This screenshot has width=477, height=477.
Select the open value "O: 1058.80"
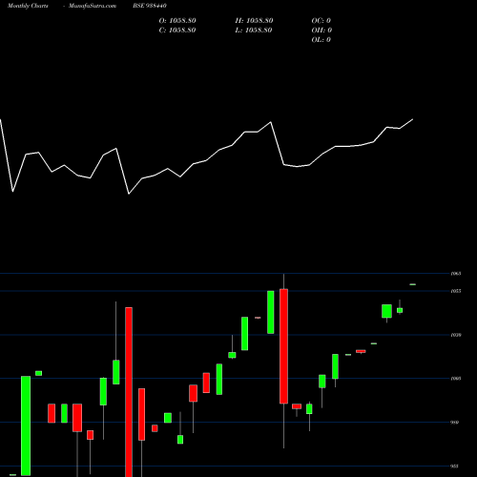(x=177, y=21)
